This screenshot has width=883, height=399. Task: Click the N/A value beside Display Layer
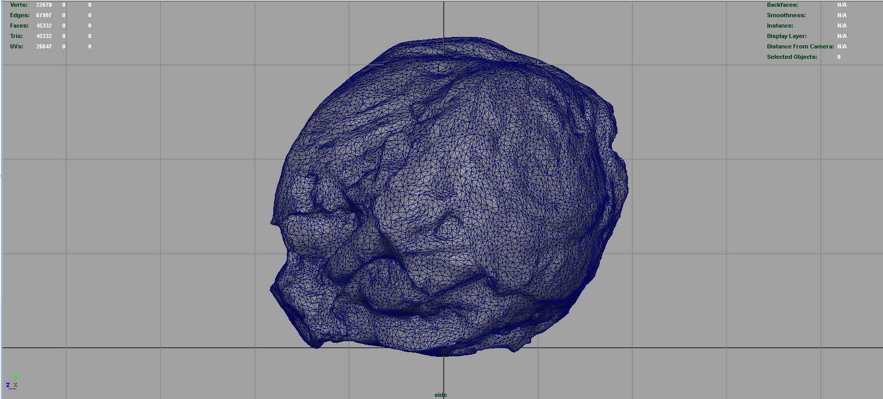(x=842, y=36)
